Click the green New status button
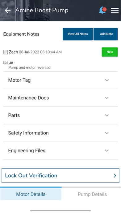 click(110, 52)
